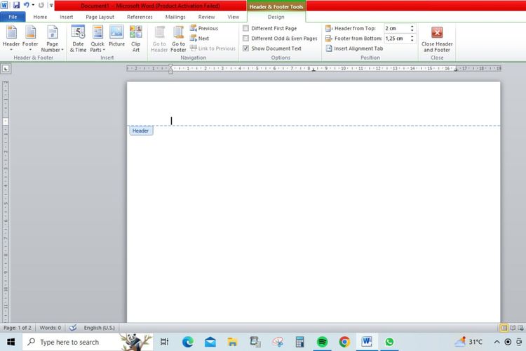Image resolution: width=526 pixels, height=351 pixels.
Task: Open the File menu tab
Action: 13,17
